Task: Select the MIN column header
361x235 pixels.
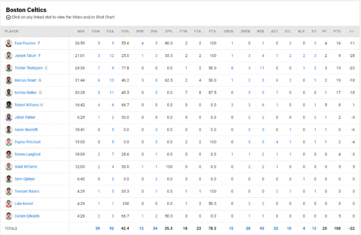Action: (81, 31)
